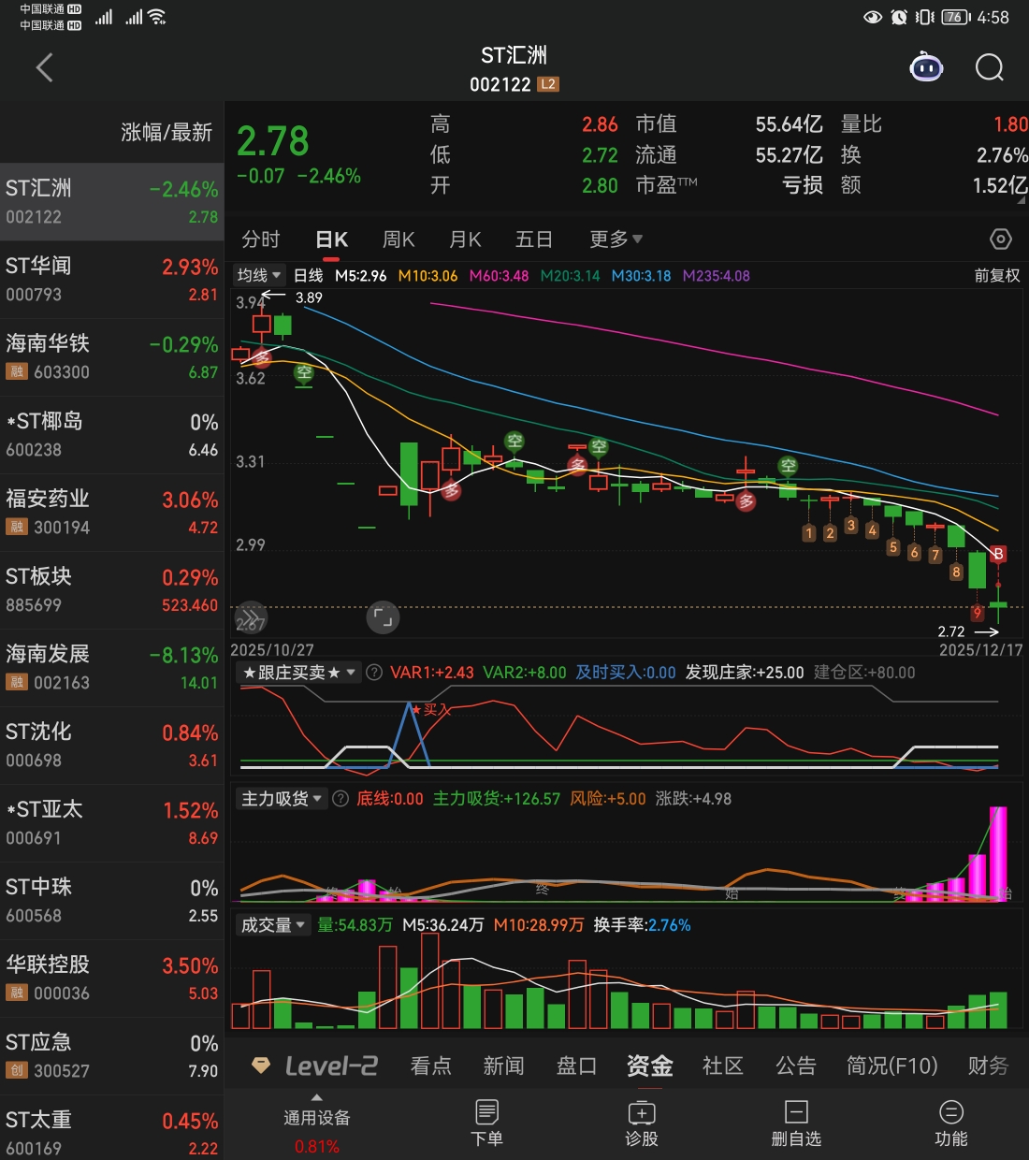Select ST汇洲 002122 row in list
The height and width of the screenshot is (1160, 1029).
coord(112,202)
